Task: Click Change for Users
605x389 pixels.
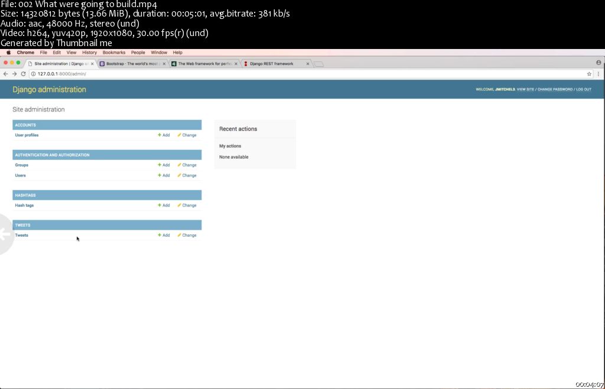Action: 187,175
